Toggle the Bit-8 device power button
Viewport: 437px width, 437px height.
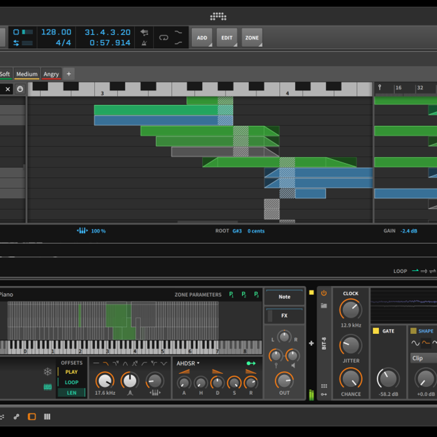[x=324, y=293]
